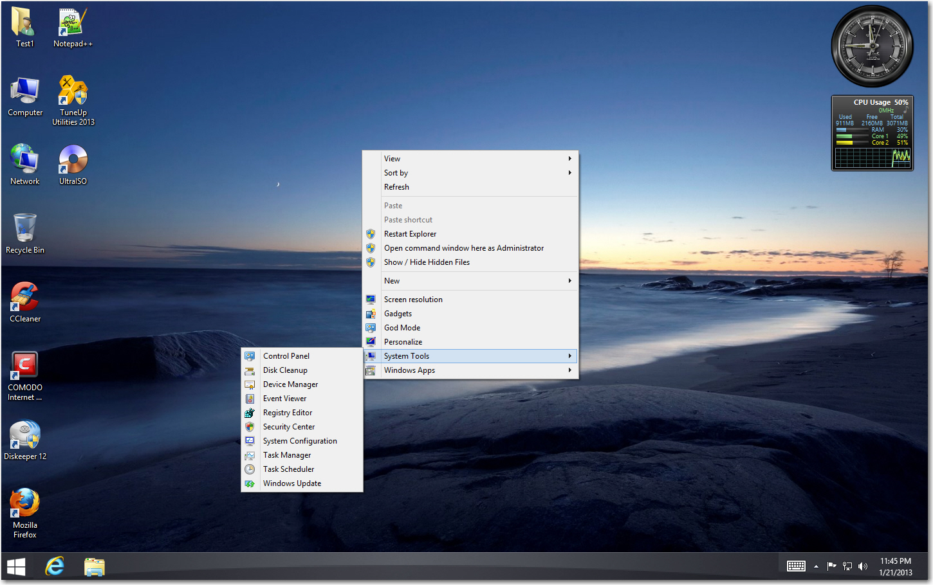Select the TuneUp Utilities 2013 icon

click(x=73, y=100)
